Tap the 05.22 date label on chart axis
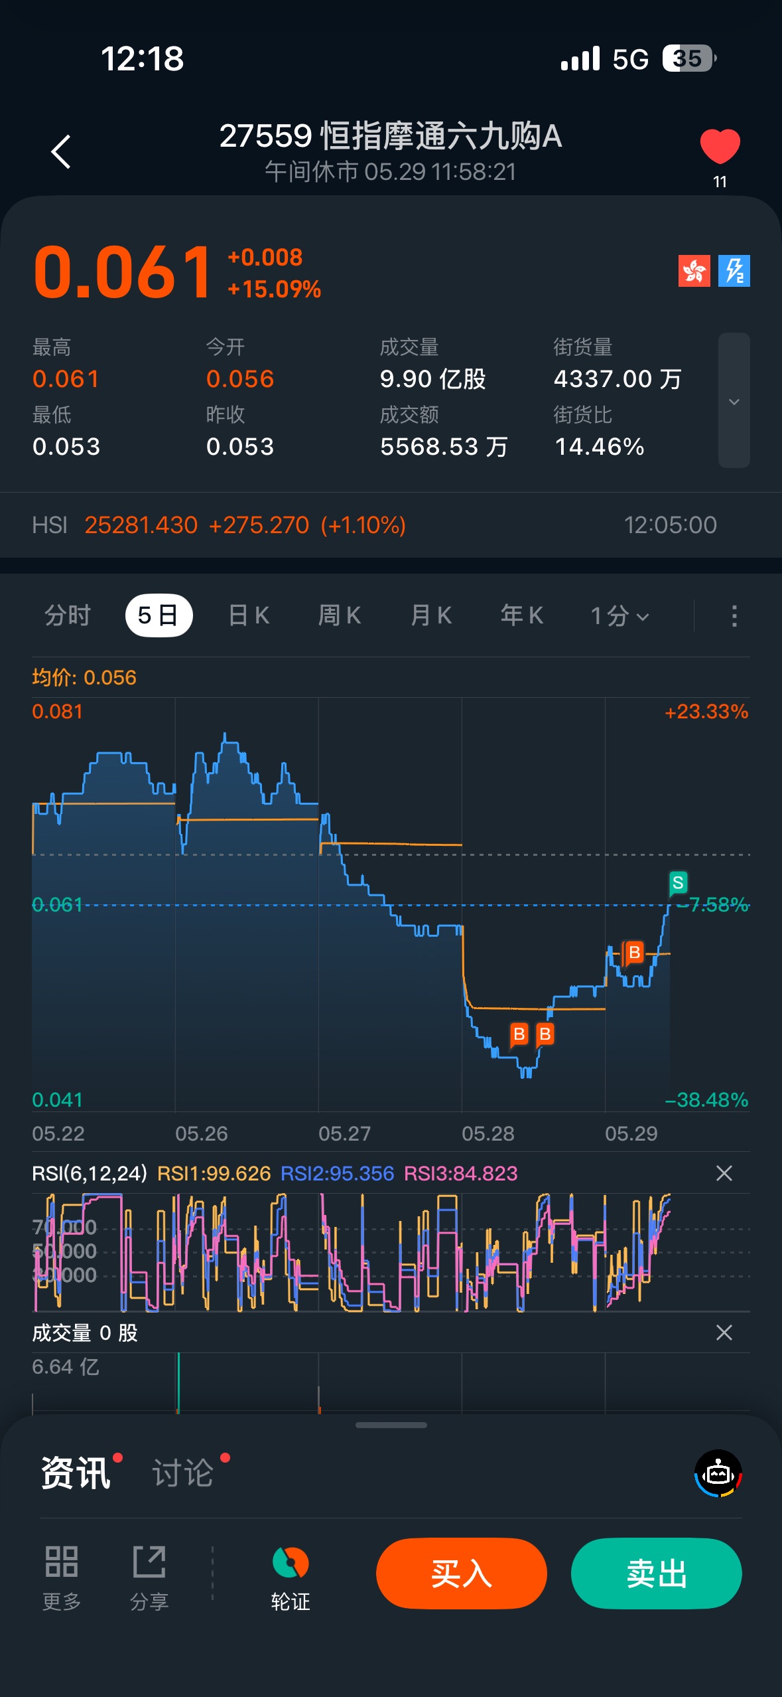The width and height of the screenshot is (782, 1697). coord(58,1133)
